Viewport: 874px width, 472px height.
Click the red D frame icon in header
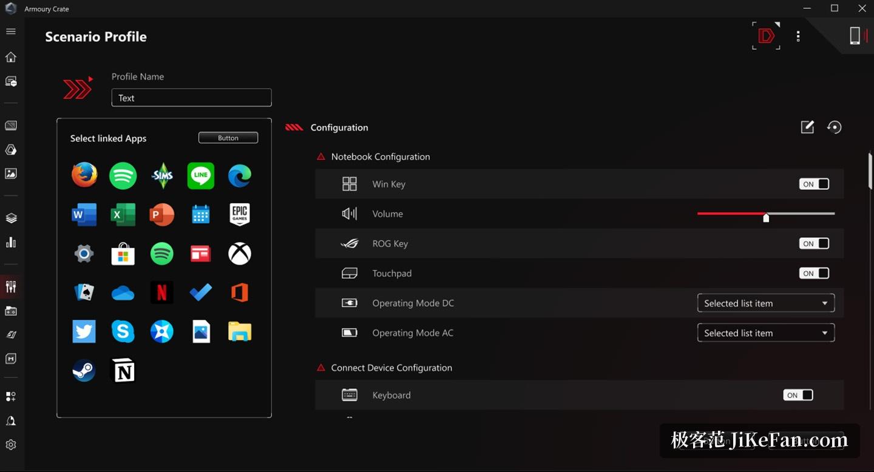pos(766,36)
